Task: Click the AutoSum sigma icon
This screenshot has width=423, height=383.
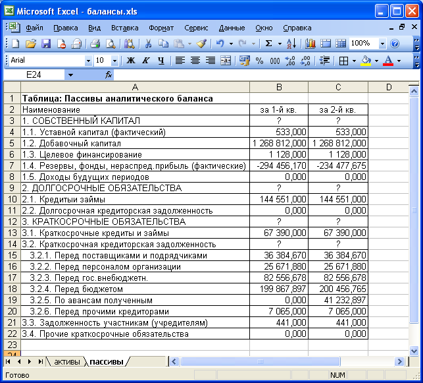Action: 268,44
